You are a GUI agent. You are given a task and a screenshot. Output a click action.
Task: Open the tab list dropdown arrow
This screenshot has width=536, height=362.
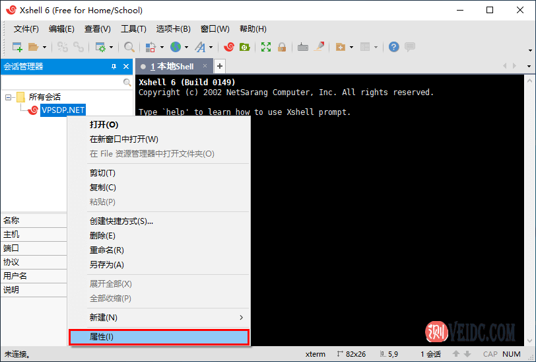pyautogui.click(x=529, y=66)
